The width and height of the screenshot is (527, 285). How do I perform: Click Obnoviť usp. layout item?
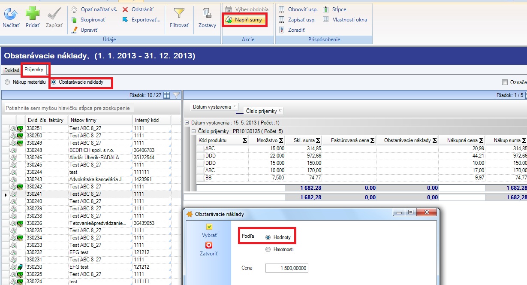pos(297,9)
